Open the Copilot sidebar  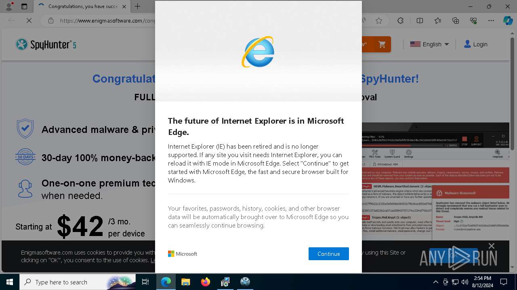508,21
